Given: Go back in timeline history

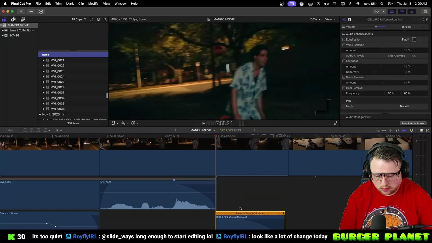Looking at the screenshot, I should coord(175,130).
